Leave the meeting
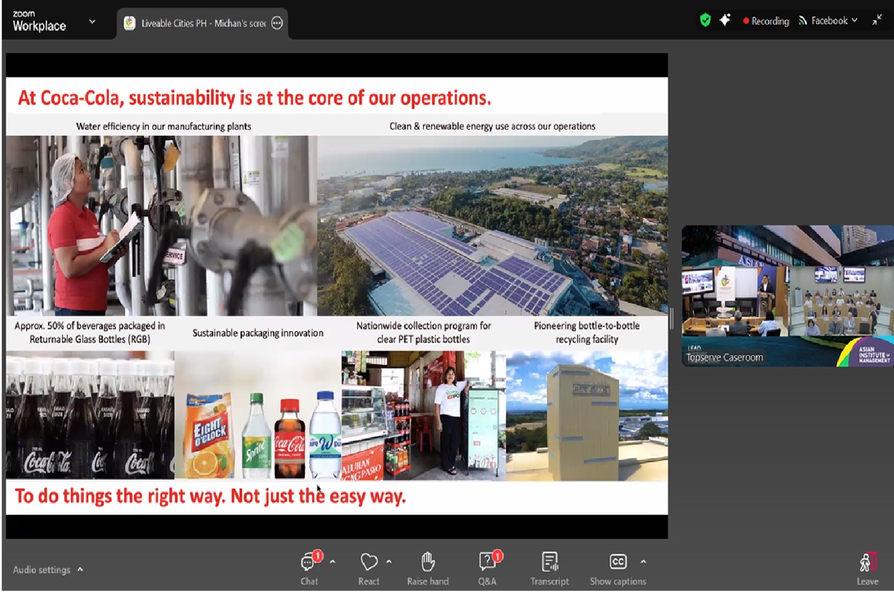The width and height of the screenshot is (894, 592). point(868,569)
